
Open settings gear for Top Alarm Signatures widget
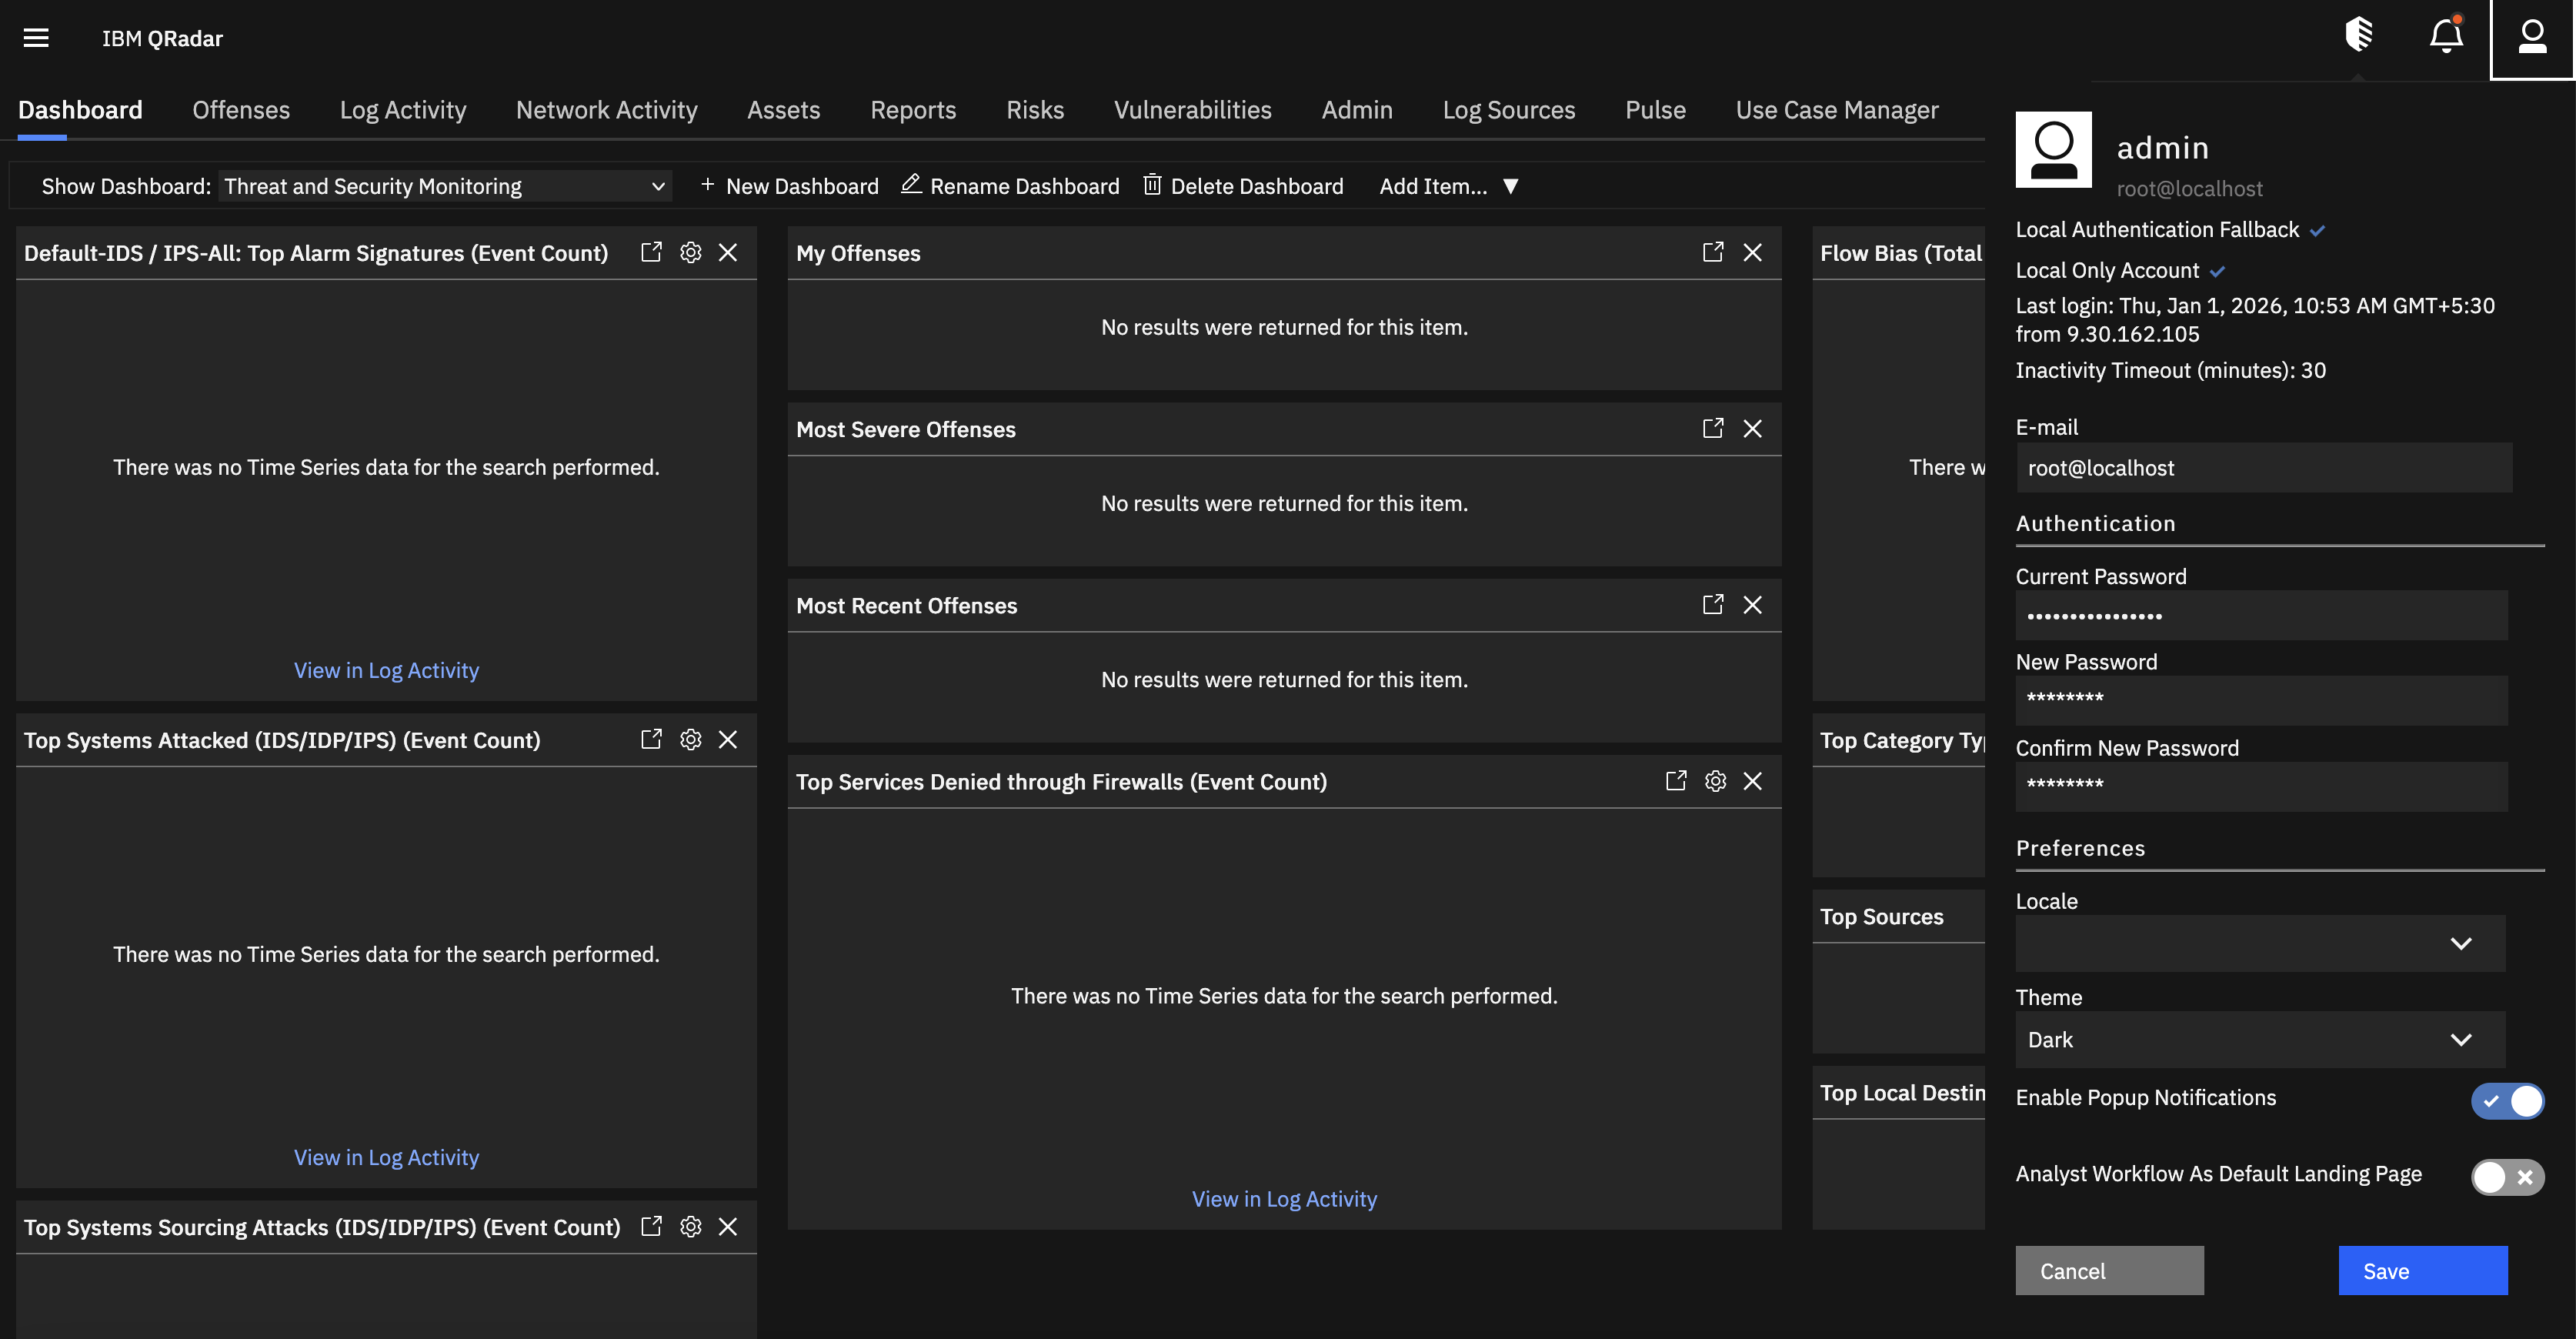690,253
